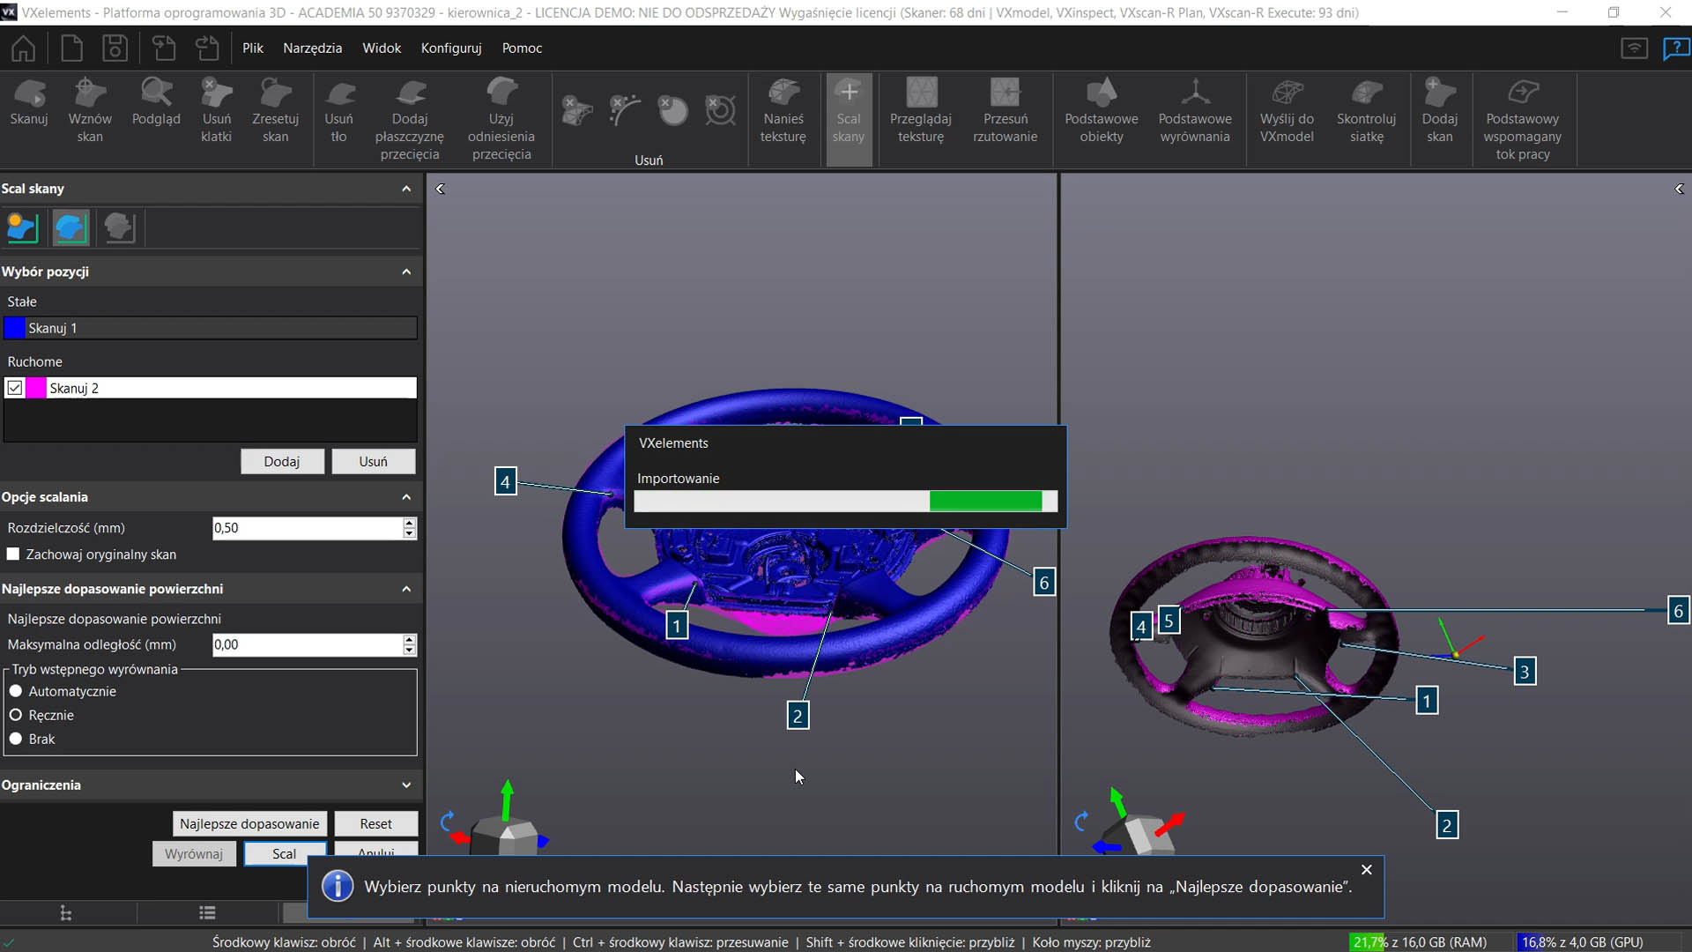Open Podstawowe obiekty tool
The width and height of the screenshot is (1692, 952).
tap(1102, 111)
